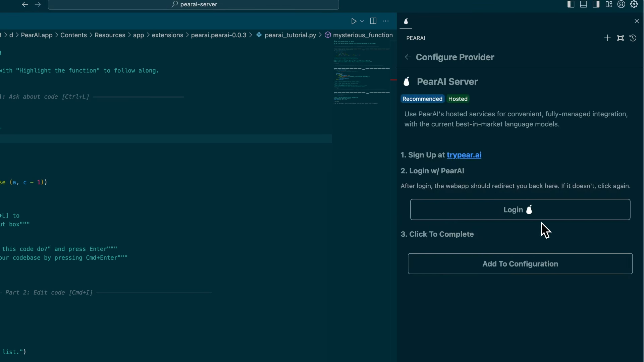This screenshot has height=362, width=644.
Task: Open editor More Actions ellipsis
Action: (386, 21)
